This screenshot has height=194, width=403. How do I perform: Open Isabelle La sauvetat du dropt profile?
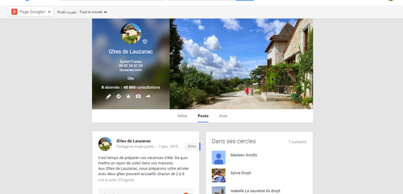click(255, 191)
